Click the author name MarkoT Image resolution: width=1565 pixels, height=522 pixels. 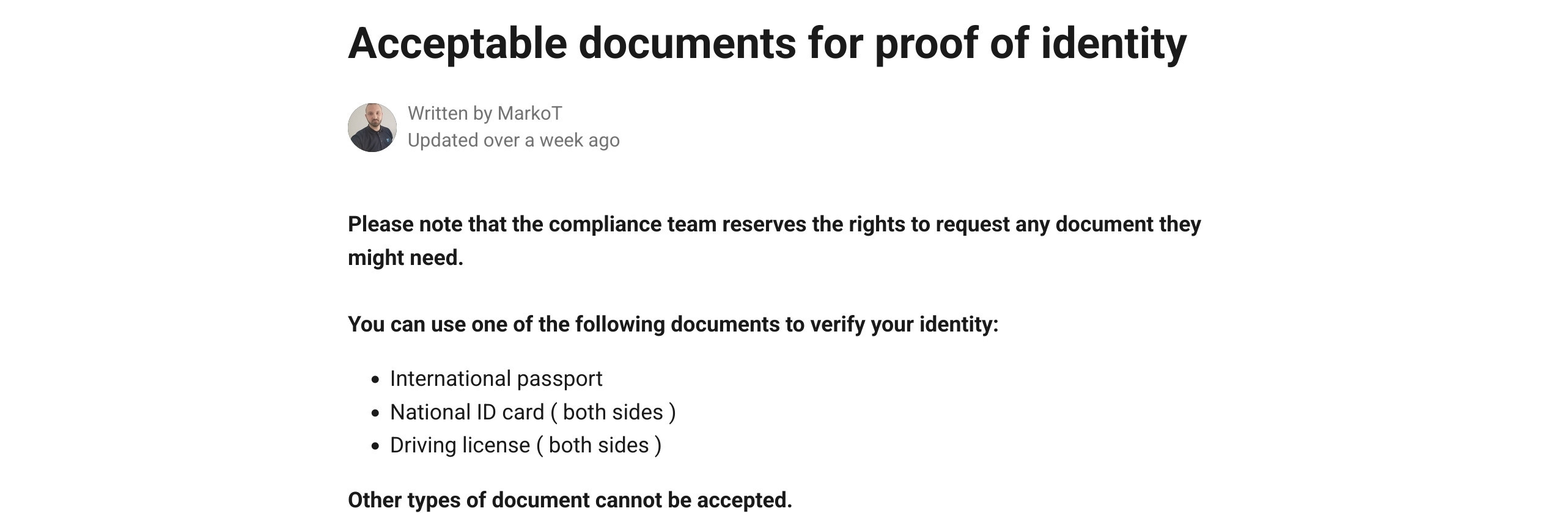[x=529, y=113]
